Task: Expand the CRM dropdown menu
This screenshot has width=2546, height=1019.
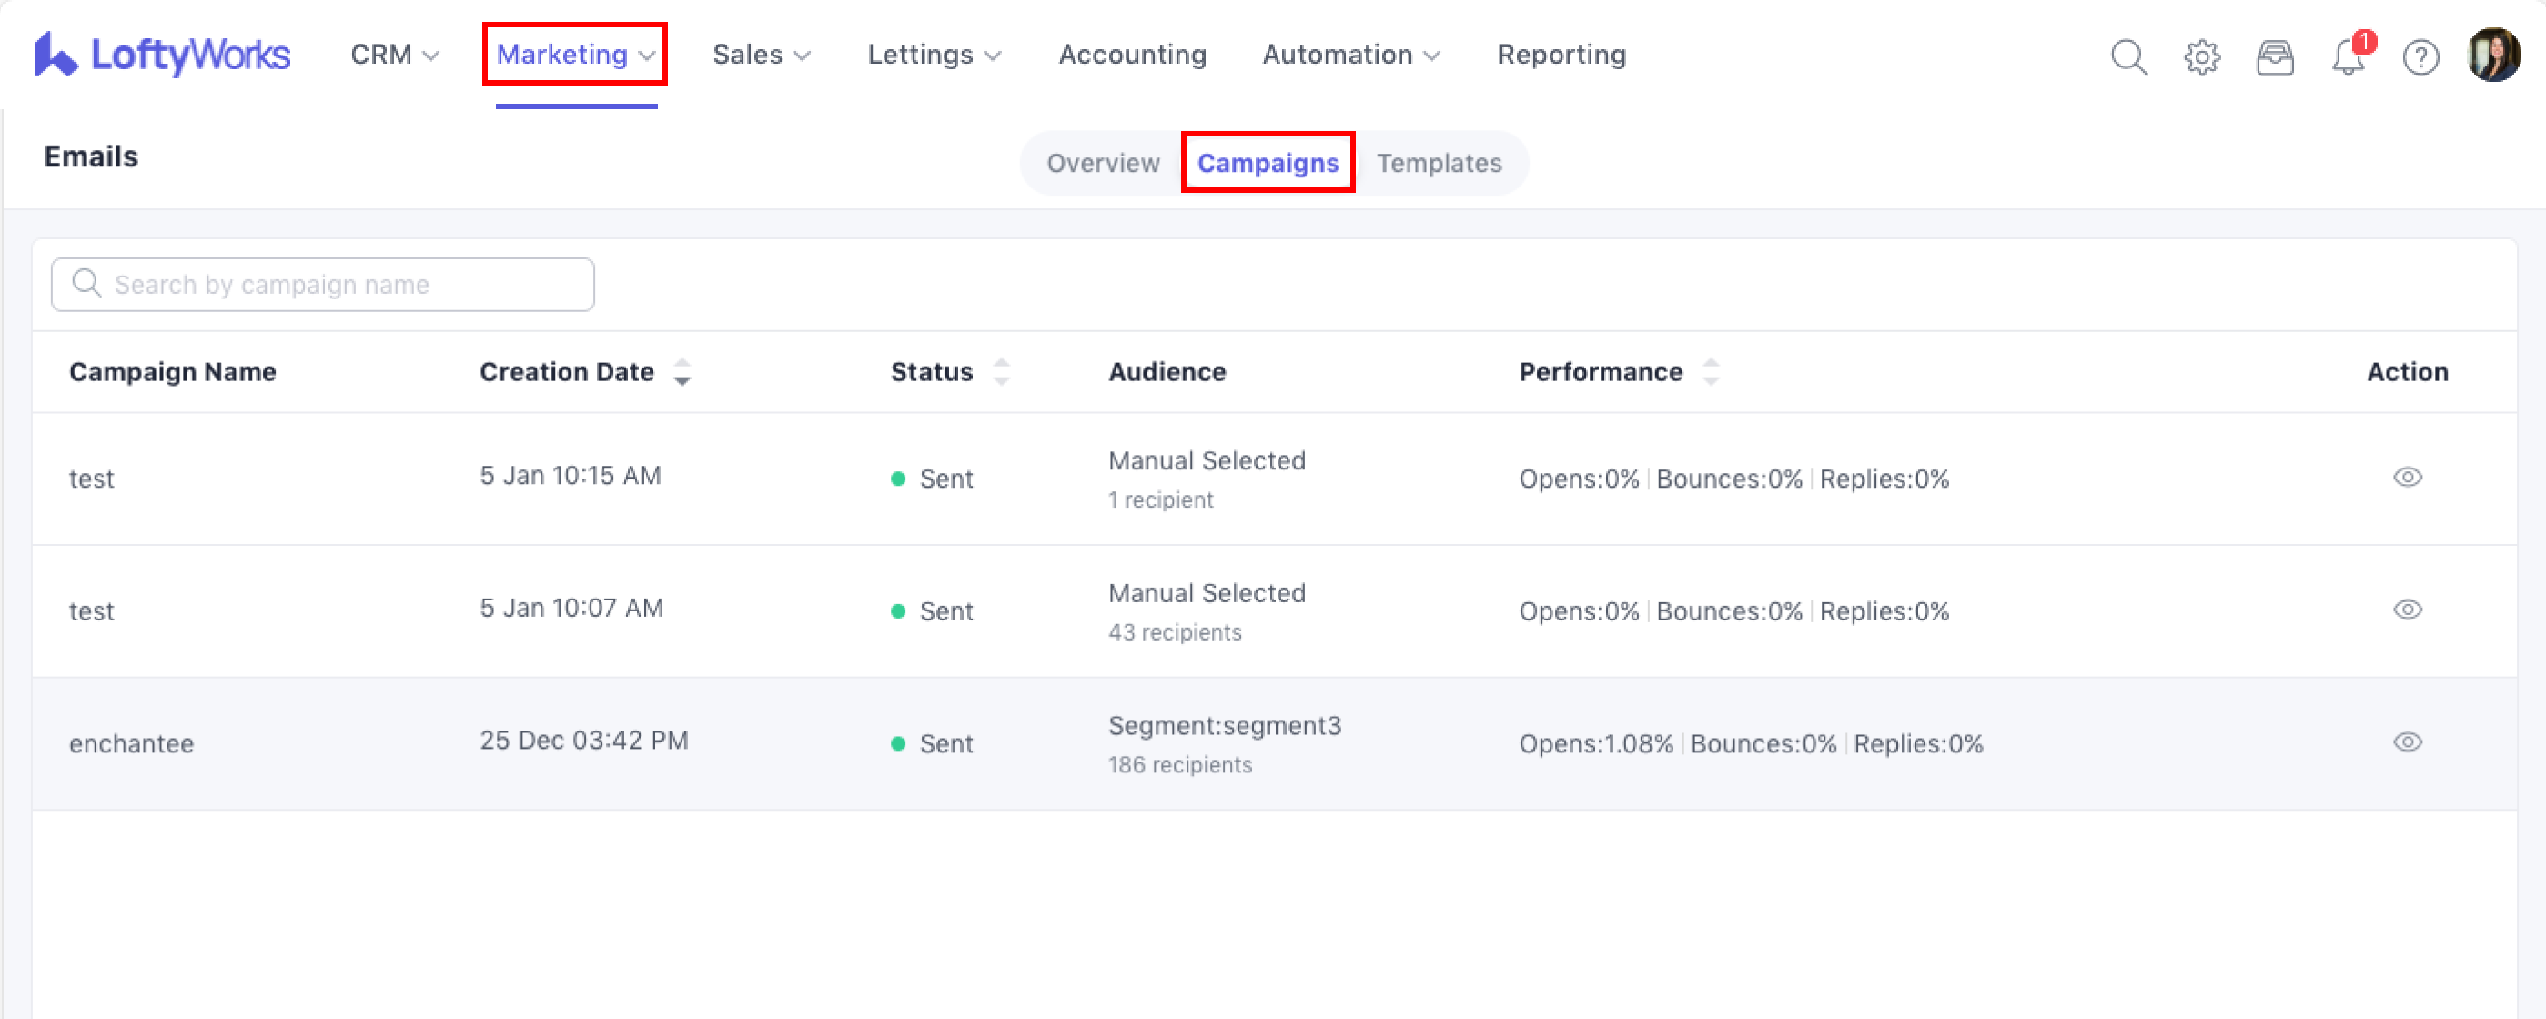Action: 394,55
